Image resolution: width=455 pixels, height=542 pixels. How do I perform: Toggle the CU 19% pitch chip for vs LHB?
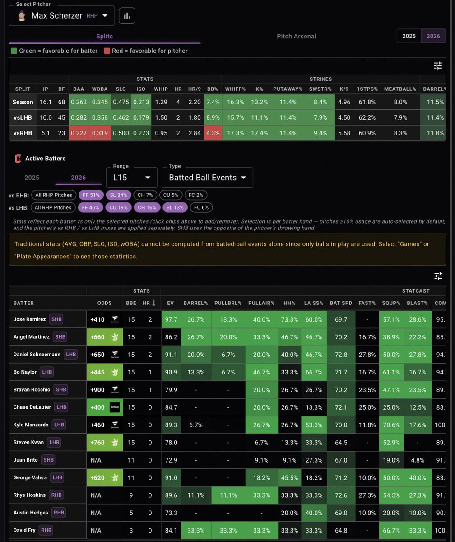(x=121, y=207)
